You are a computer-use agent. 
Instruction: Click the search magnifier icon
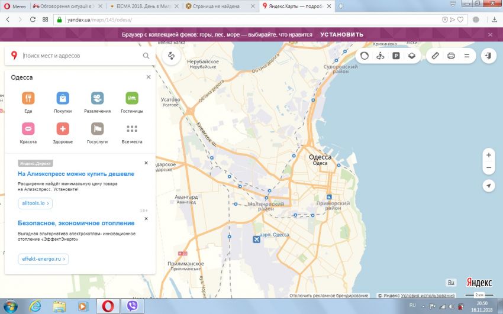pos(146,56)
